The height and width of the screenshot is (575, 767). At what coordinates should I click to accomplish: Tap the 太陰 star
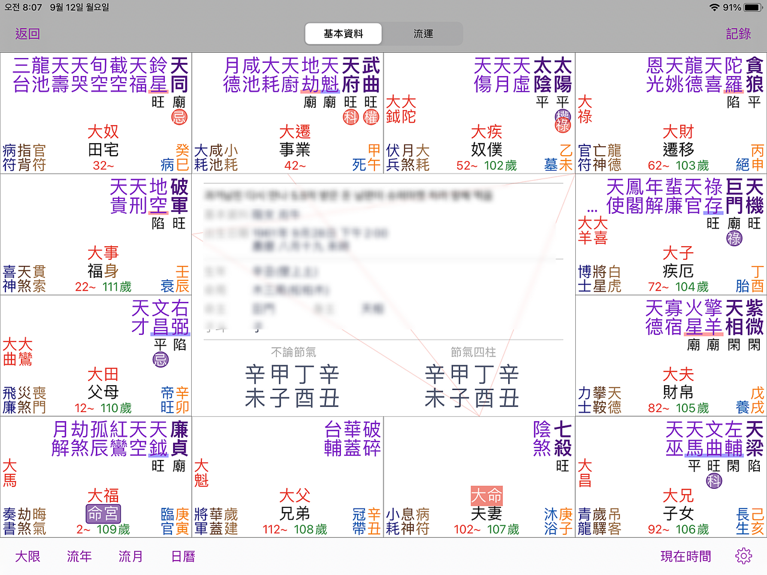[x=542, y=75]
